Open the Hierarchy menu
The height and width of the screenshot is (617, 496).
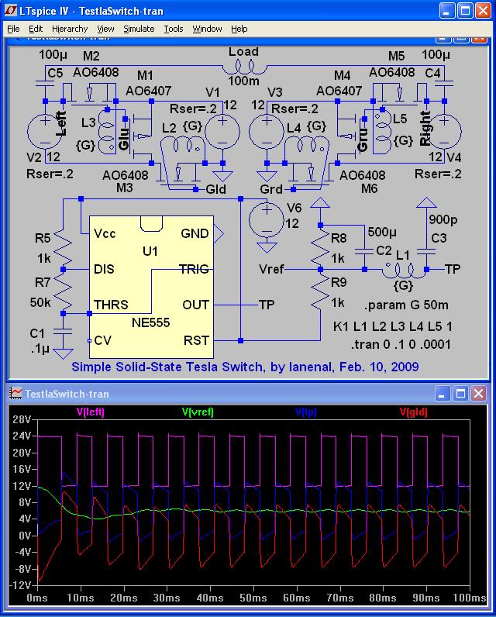click(70, 29)
